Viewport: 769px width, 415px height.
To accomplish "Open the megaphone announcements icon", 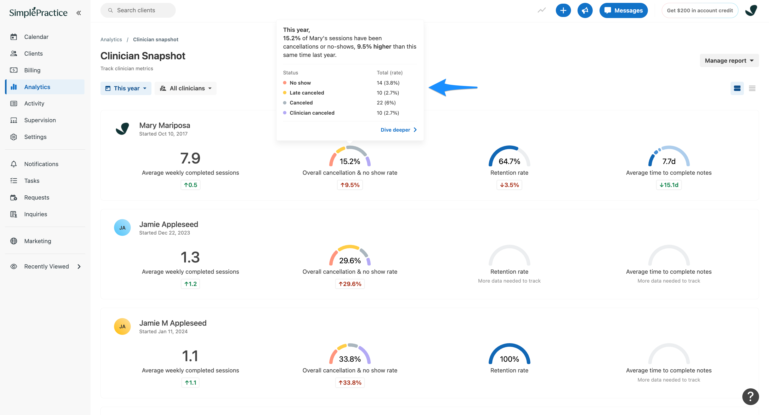I will (585, 10).
